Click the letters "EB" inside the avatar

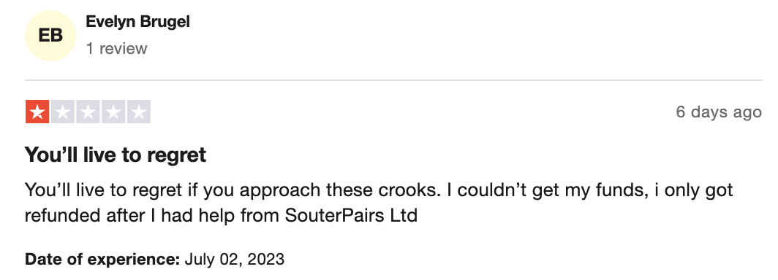(x=50, y=36)
